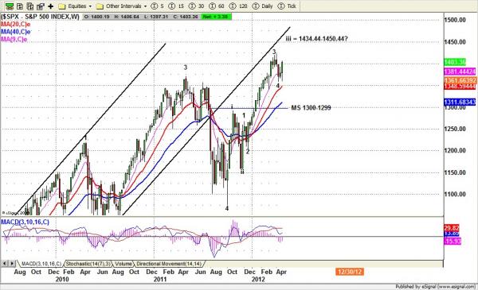The image size is (478, 290).
Task: Switch chart to Daily interval
Action: (x=263, y=6)
